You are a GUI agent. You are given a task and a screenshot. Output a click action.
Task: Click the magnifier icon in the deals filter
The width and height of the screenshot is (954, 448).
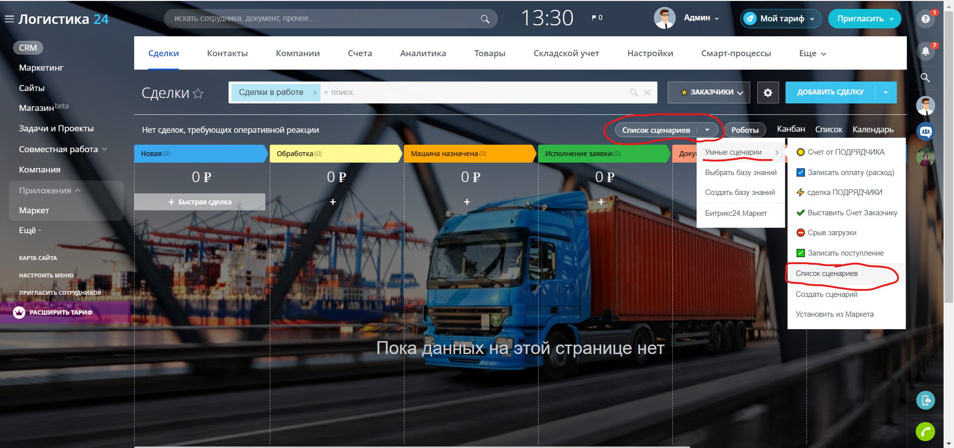click(634, 92)
